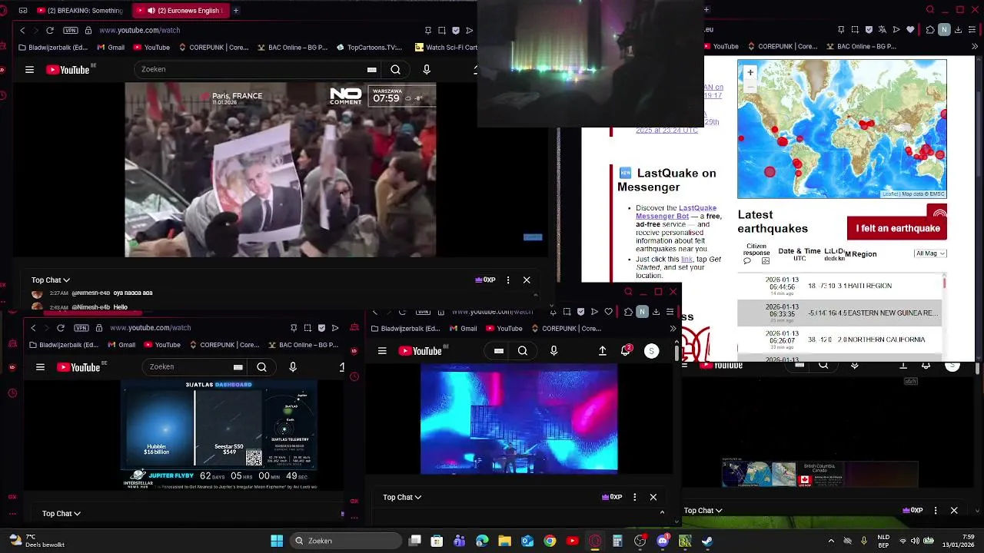Click search magnifier in Euronews YouTube window
This screenshot has width=984, height=553.
coord(395,70)
